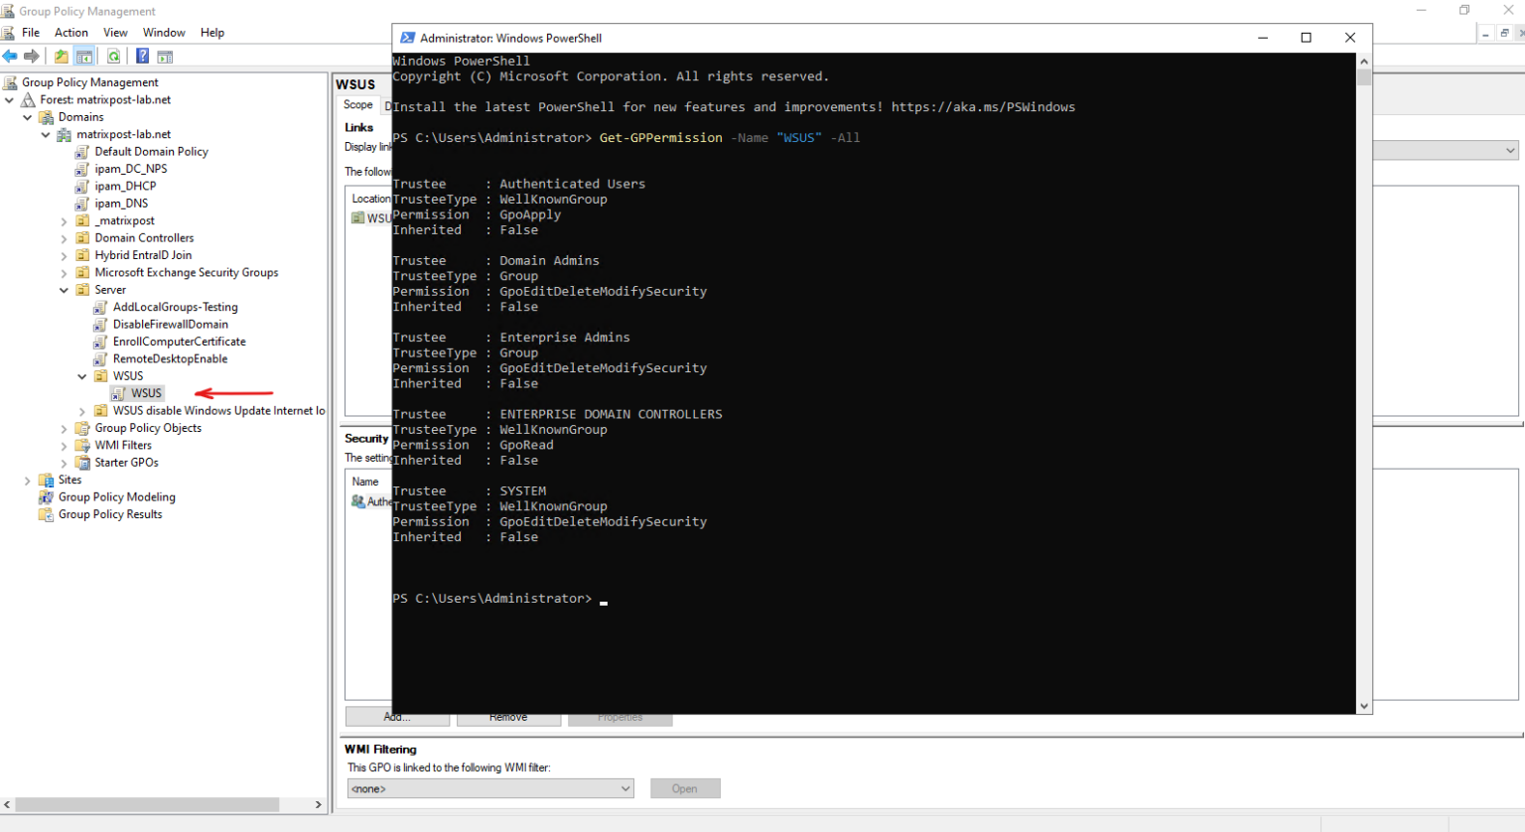The width and height of the screenshot is (1525, 832).
Task: Select the EnrollComputerCertificate GPO link
Action: [180, 342]
